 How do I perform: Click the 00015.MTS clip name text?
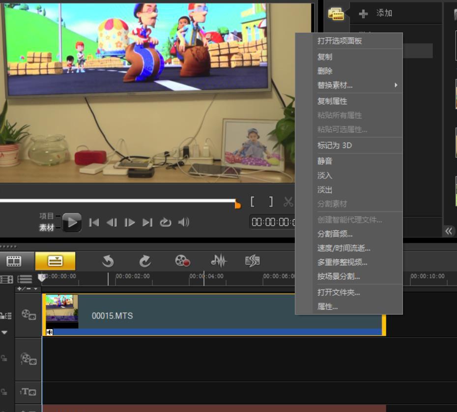point(112,316)
